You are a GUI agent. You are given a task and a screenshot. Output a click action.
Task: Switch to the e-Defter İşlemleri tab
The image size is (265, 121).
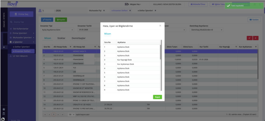pyautogui.click(x=145, y=10)
